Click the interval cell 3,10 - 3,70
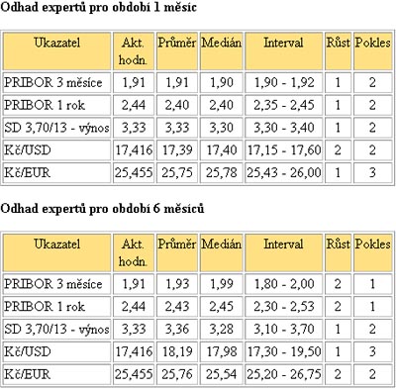 [x=283, y=330]
